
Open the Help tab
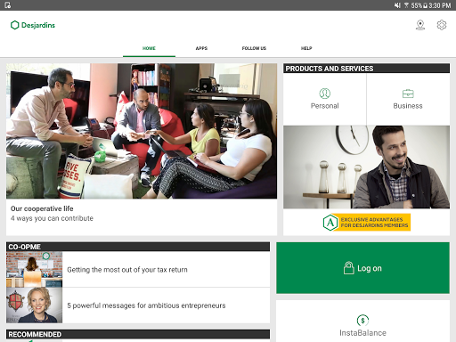[x=306, y=48]
